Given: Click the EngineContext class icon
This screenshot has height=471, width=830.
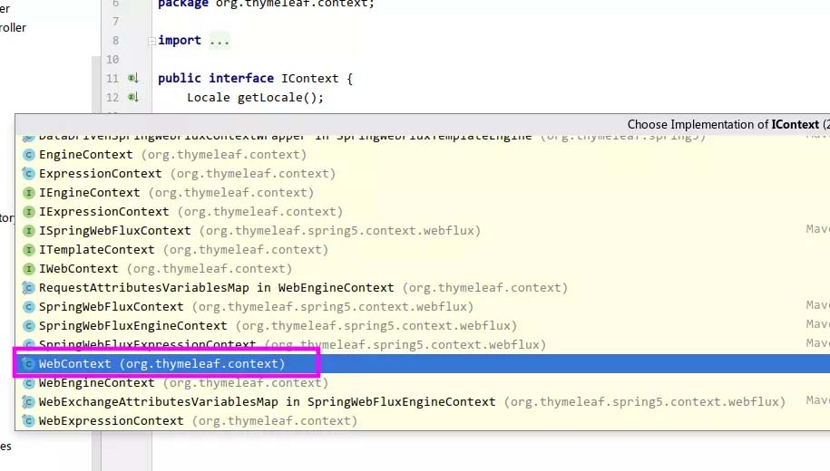Looking at the screenshot, I should [29, 155].
